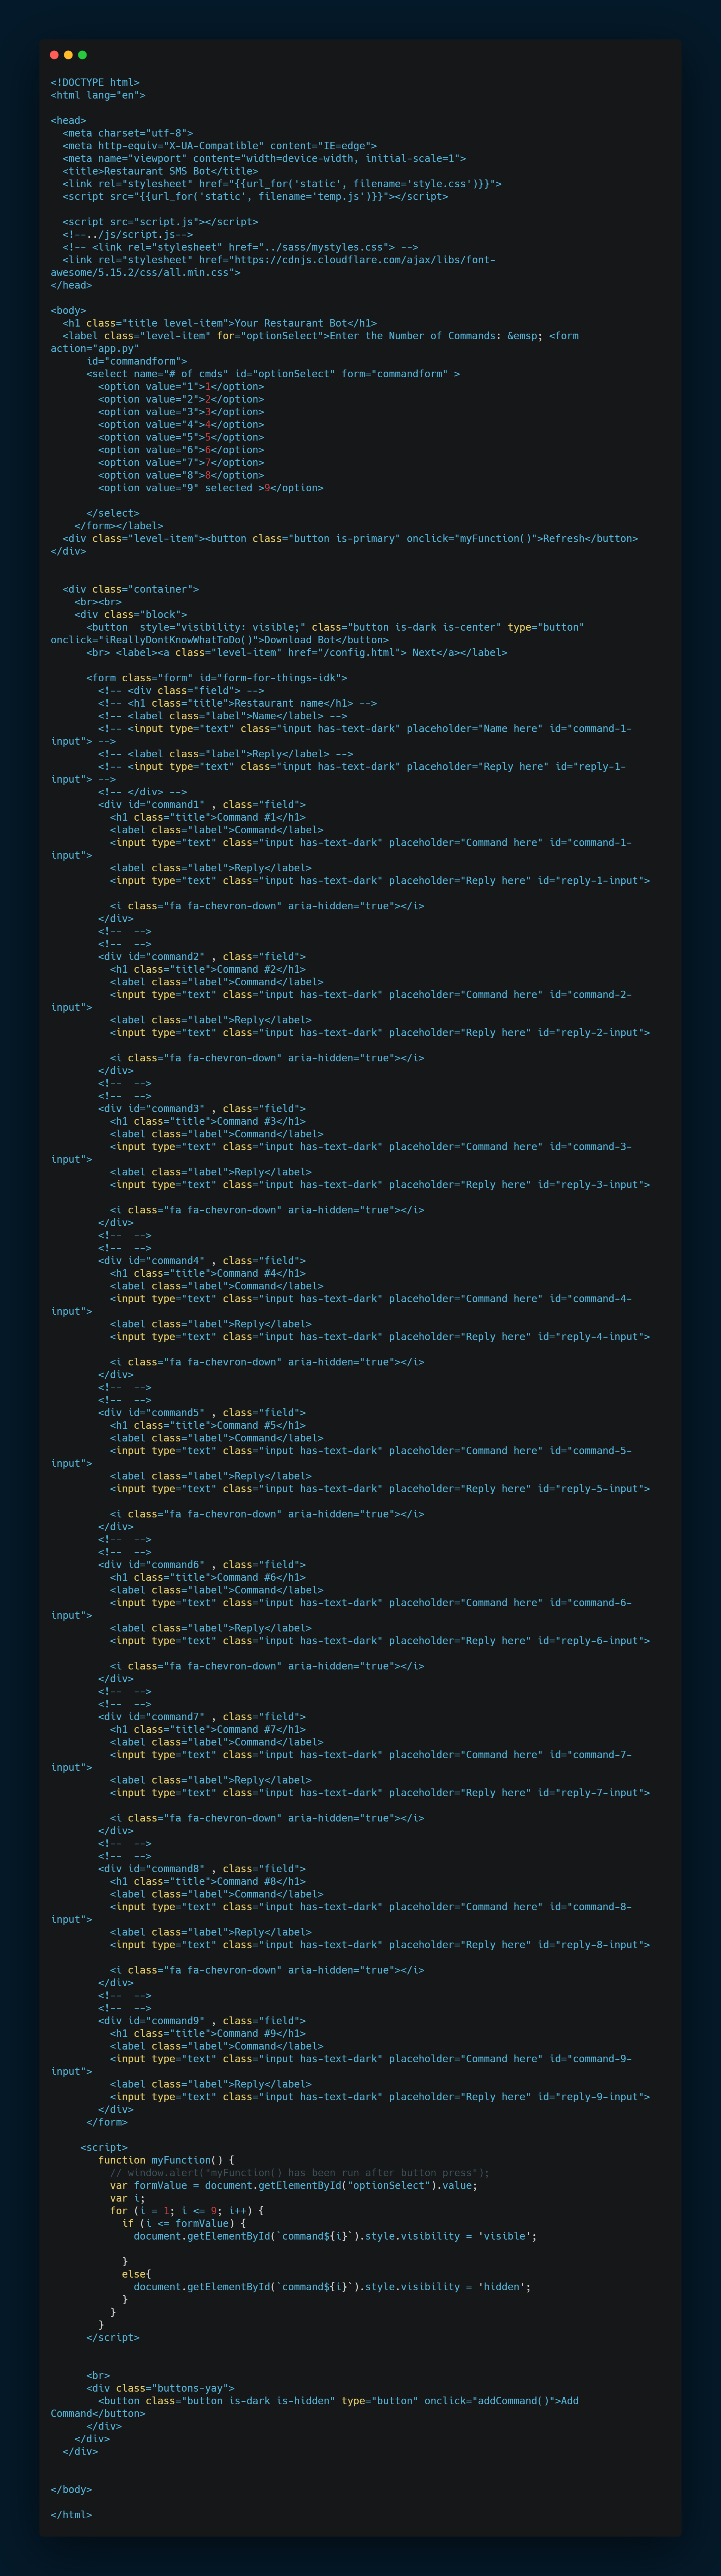The width and height of the screenshot is (721, 2576).
Task: Click the closing </html> tag
Action: point(71,2515)
